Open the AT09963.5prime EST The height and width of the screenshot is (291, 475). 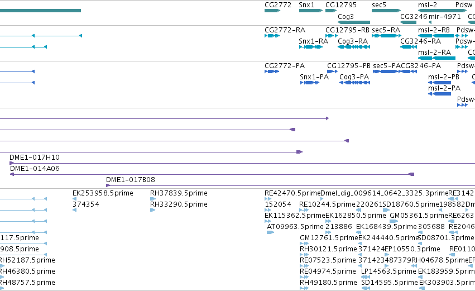270,232
